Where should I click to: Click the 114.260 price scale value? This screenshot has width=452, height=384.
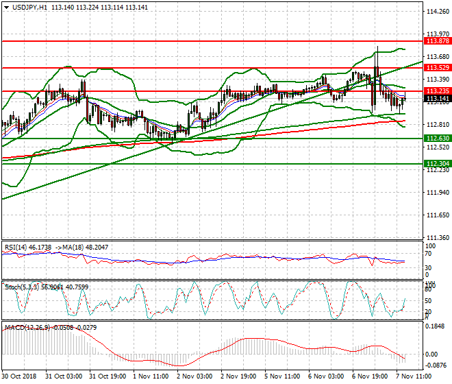pyautogui.click(x=438, y=12)
